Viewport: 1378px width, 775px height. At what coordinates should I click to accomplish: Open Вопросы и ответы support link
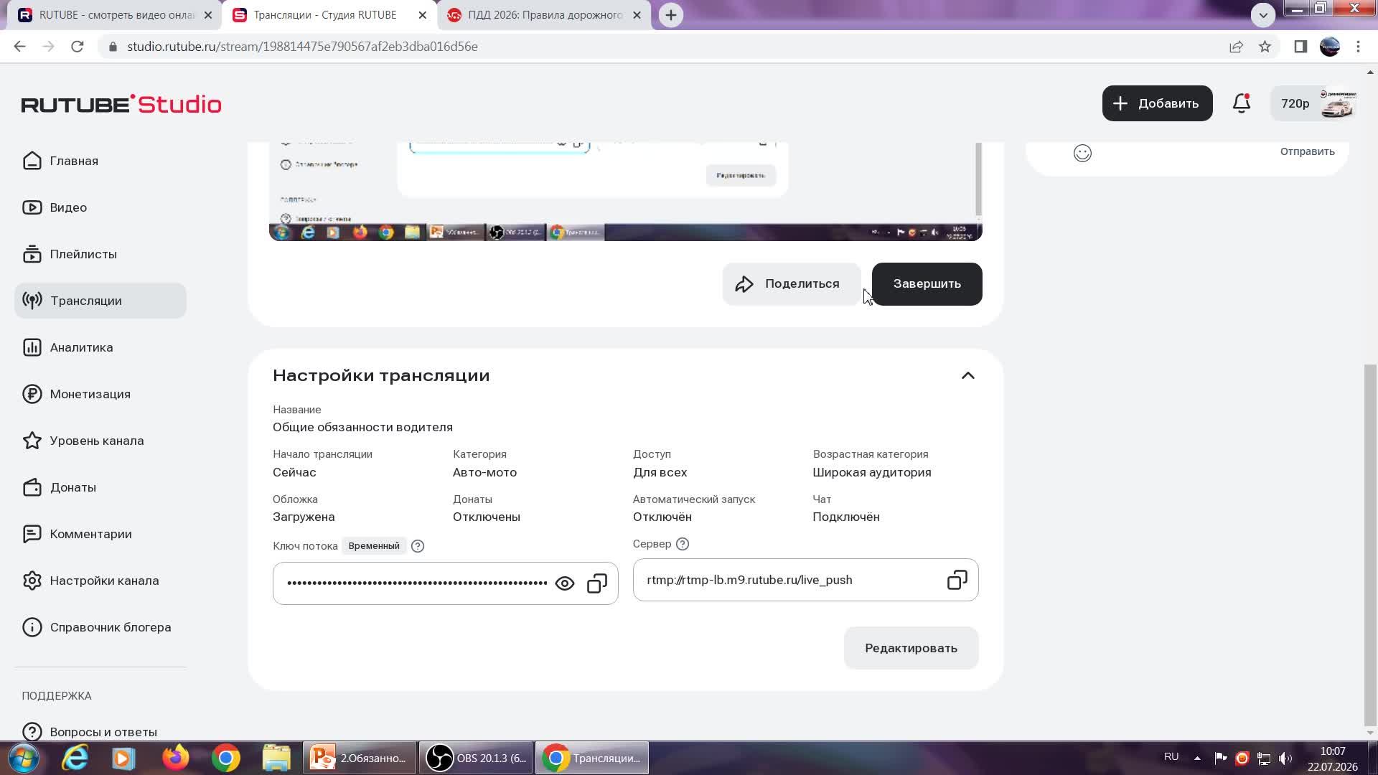point(100,731)
